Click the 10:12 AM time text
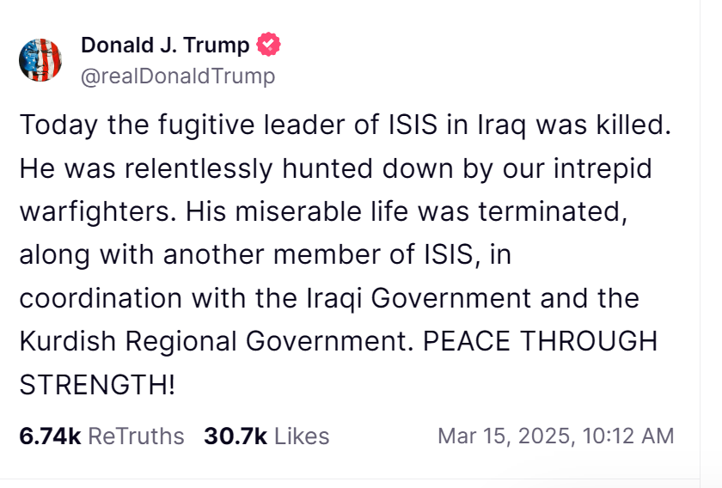722x488 pixels. coord(628,436)
